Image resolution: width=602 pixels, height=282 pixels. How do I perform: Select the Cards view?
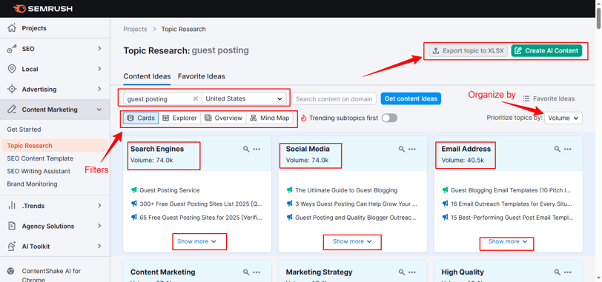141,118
